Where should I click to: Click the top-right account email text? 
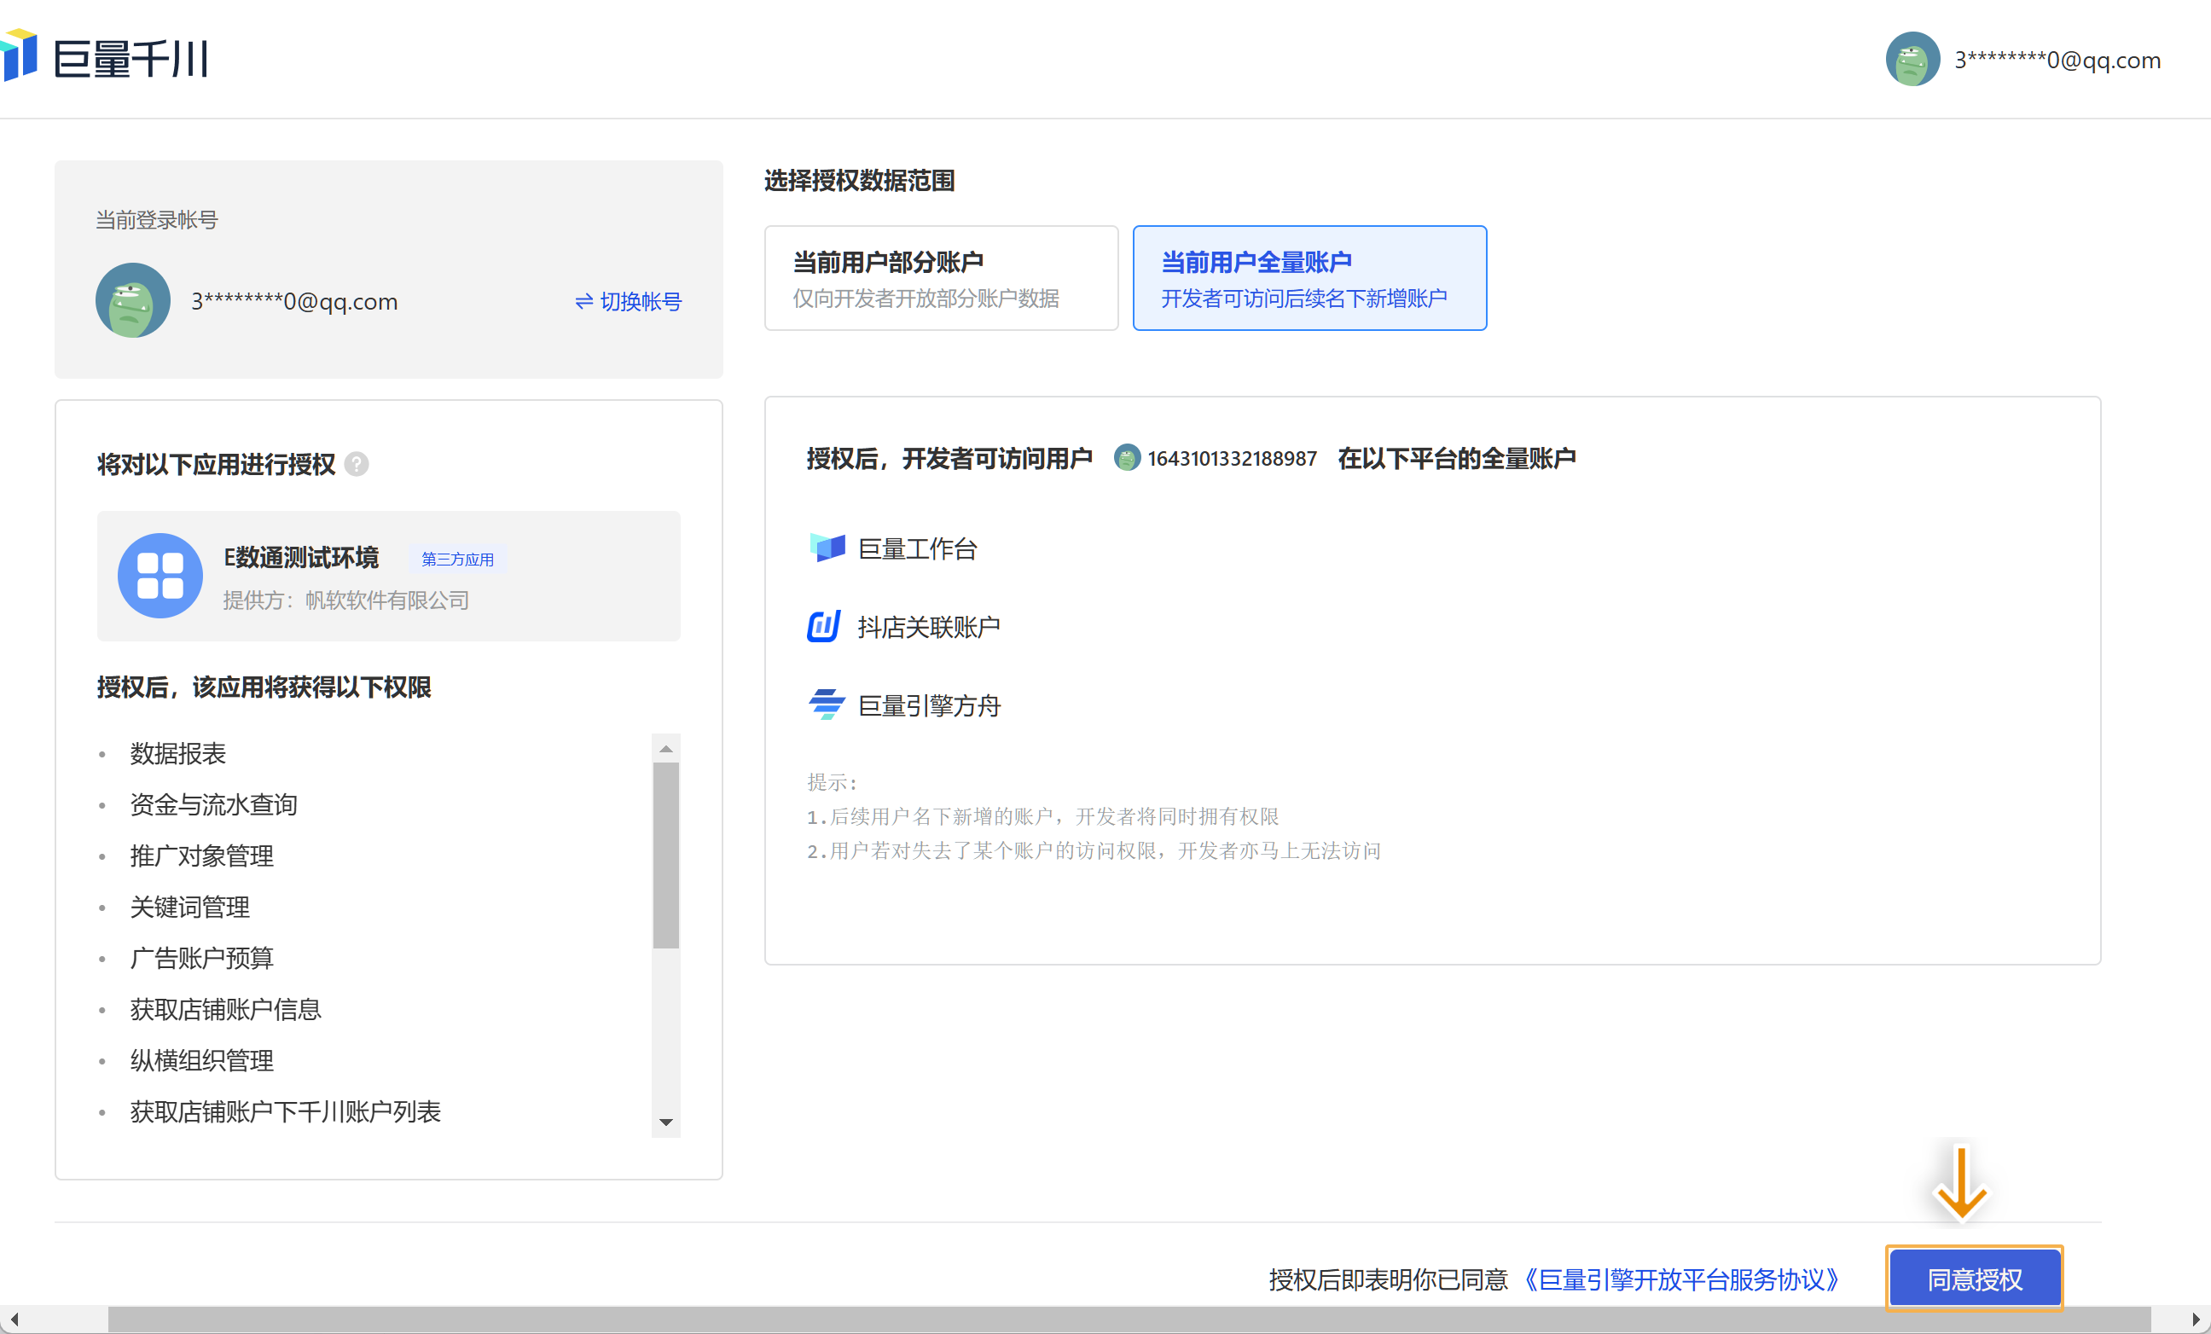[x=2057, y=60]
